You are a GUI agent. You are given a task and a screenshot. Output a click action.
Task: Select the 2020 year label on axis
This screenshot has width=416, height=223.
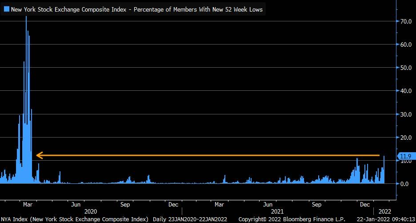point(90,211)
